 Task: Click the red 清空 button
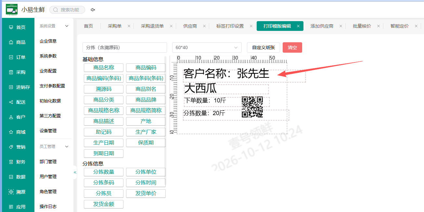point(292,47)
